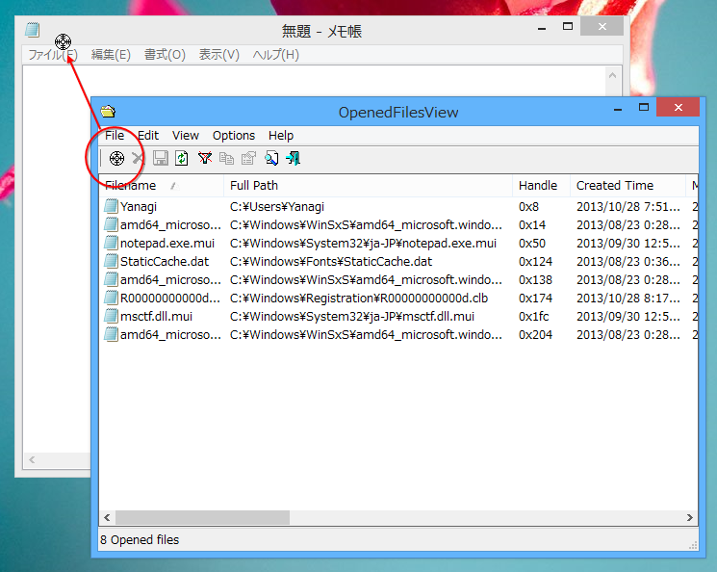The image size is (717, 572).
Task: Click the left arrow of Notepad's horizontal scrollbar
Action: pyautogui.click(x=32, y=459)
